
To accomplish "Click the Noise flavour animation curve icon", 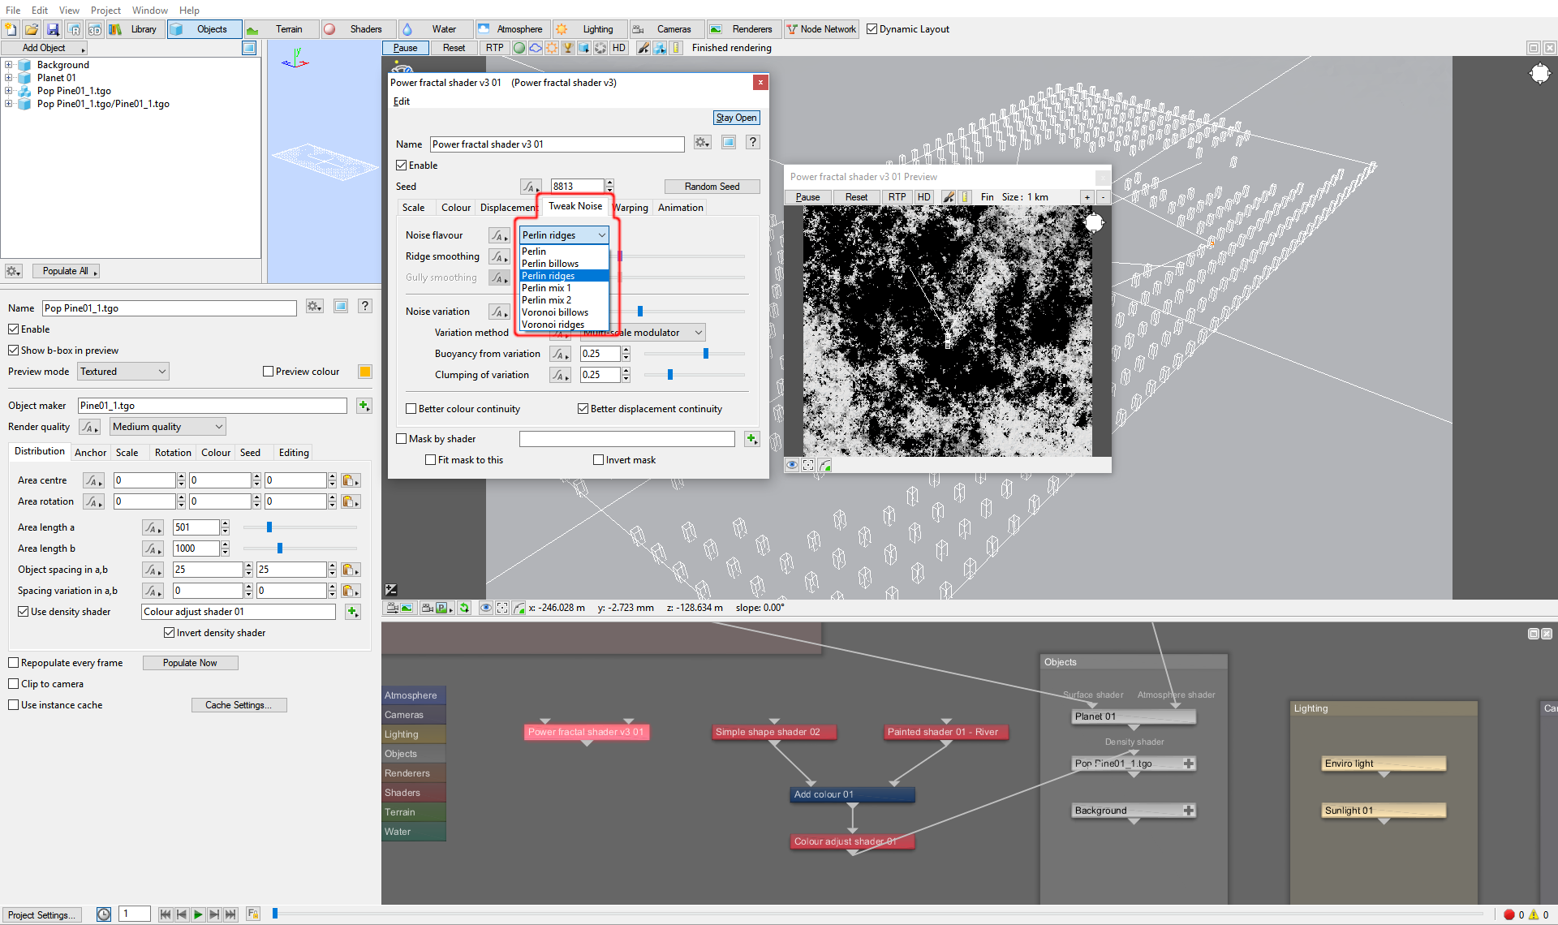I will click(499, 235).
